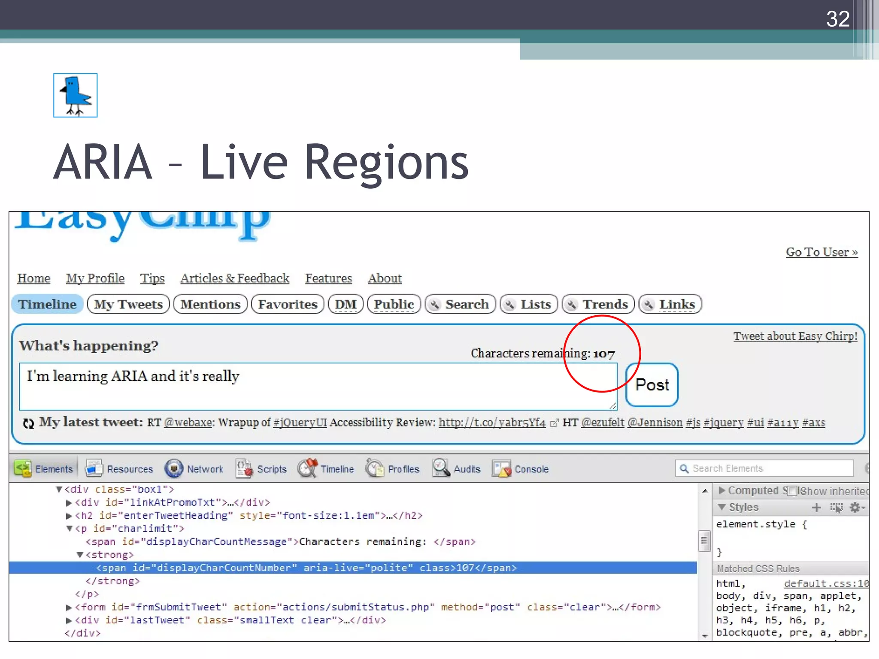Open the Go To User link

pyautogui.click(x=821, y=252)
